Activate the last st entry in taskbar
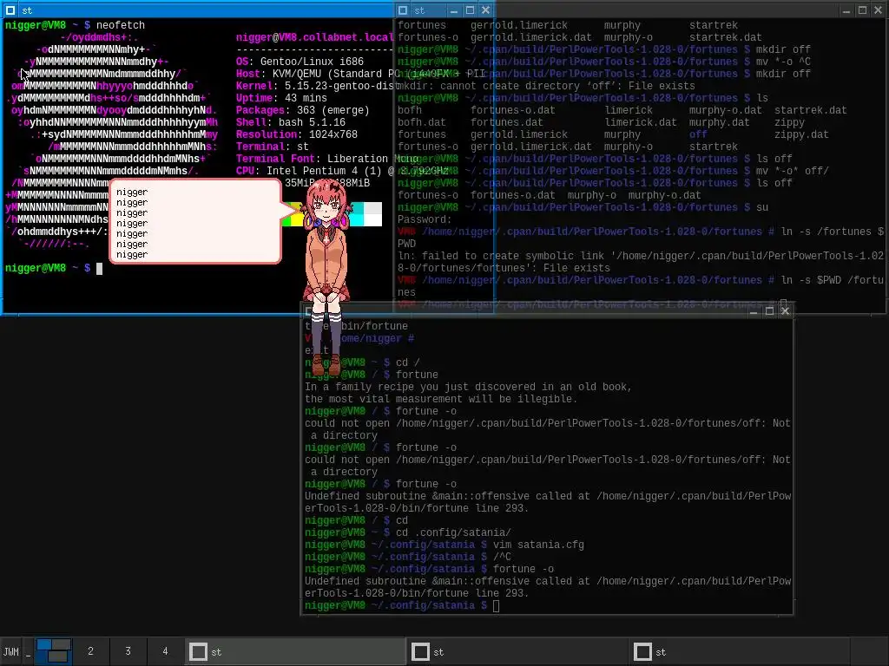The image size is (889, 666). 741,652
